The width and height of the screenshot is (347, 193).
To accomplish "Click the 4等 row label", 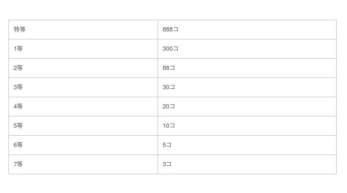I will pyautogui.click(x=18, y=107).
